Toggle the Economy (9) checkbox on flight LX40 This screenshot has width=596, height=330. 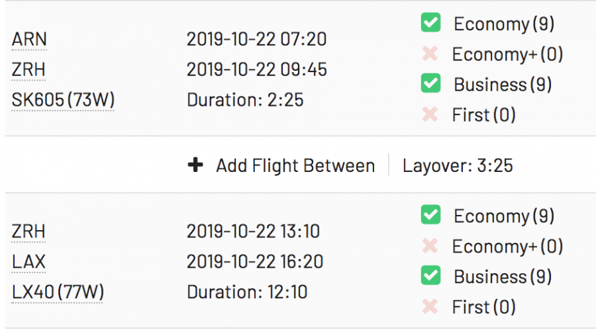coord(431,216)
